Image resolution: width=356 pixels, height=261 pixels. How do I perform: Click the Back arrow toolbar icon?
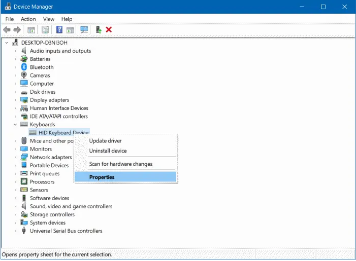pyautogui.click(x=7, y=30)
